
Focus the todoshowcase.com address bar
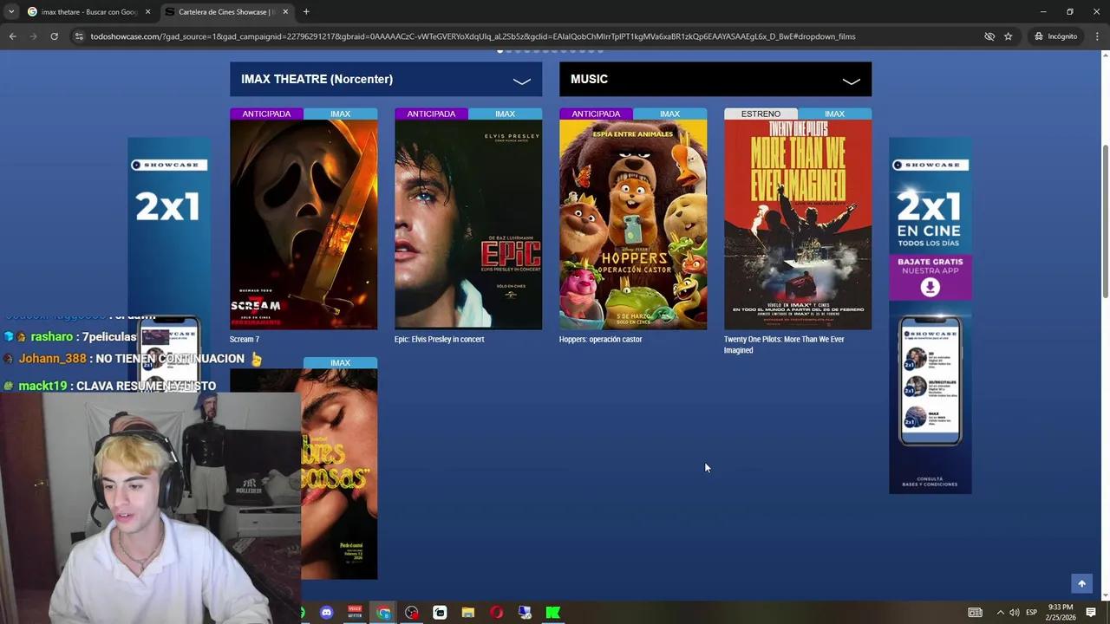pyautogui.click(x=473, y=36)
